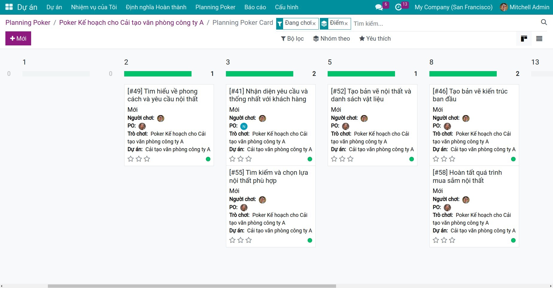
Task: Go back to Planning Poker breadcrumb
Action: [28, 23]
